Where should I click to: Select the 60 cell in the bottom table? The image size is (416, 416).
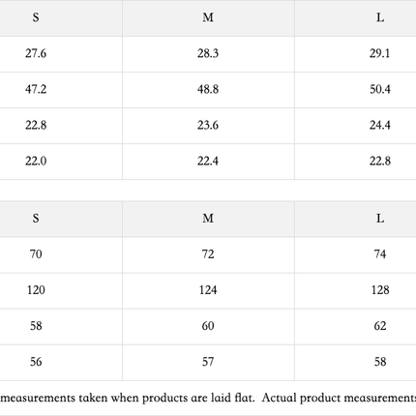point(208,326)
